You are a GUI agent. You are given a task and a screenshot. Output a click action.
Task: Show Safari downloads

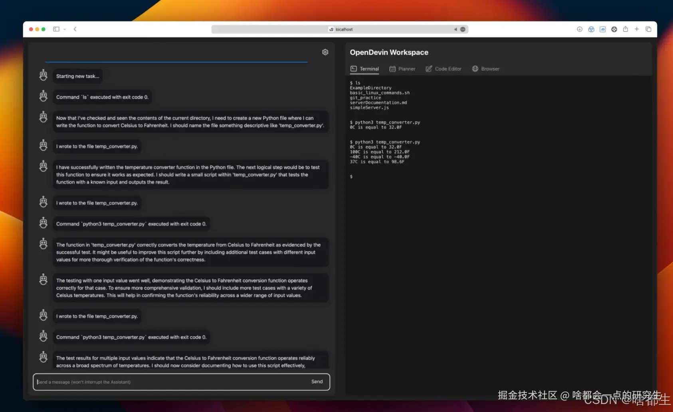click(x=580, y=29)
